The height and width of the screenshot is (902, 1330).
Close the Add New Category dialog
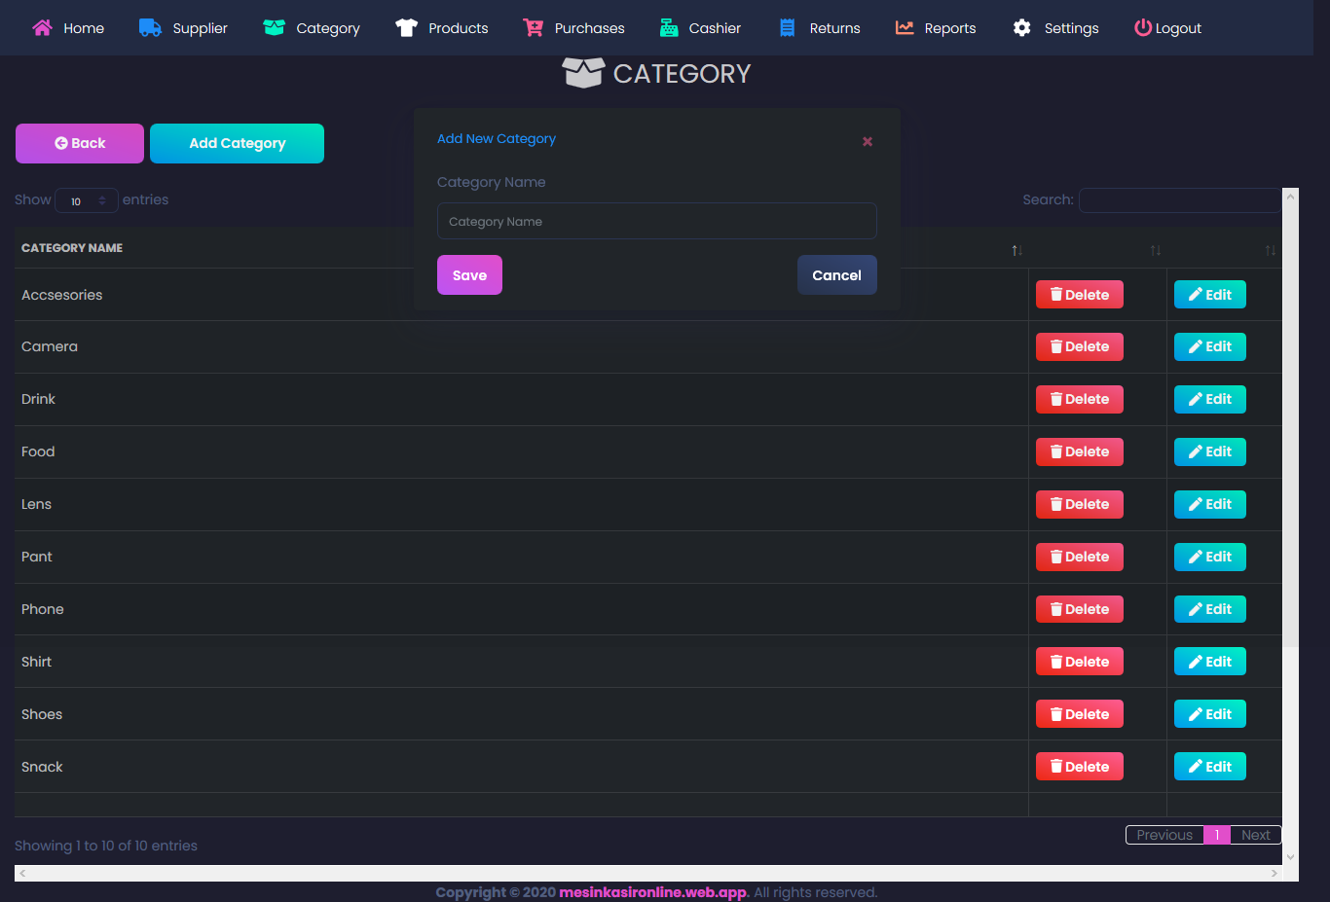[x=868, y=142]
